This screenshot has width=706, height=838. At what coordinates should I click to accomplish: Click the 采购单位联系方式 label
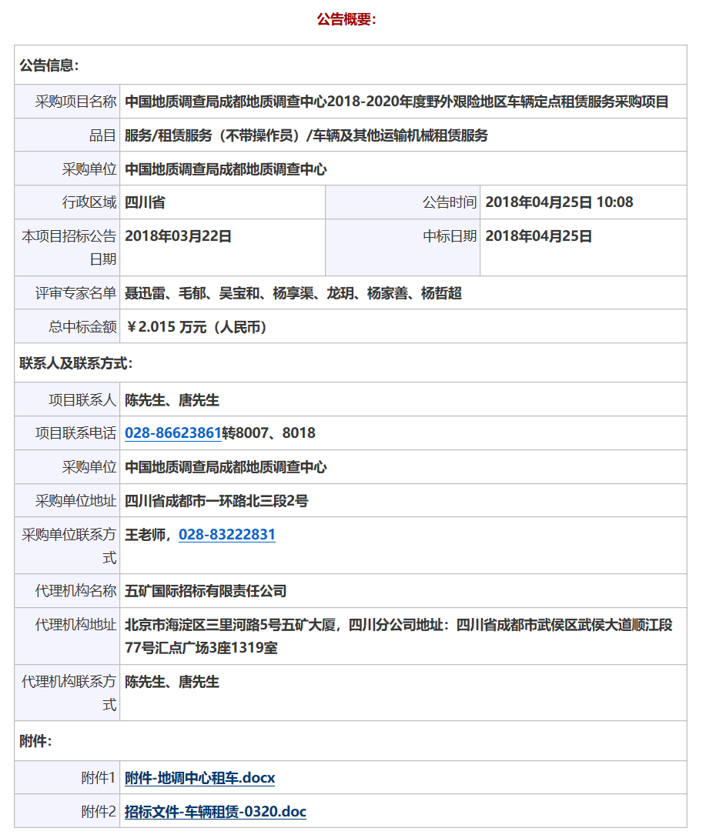pos(69,546)
